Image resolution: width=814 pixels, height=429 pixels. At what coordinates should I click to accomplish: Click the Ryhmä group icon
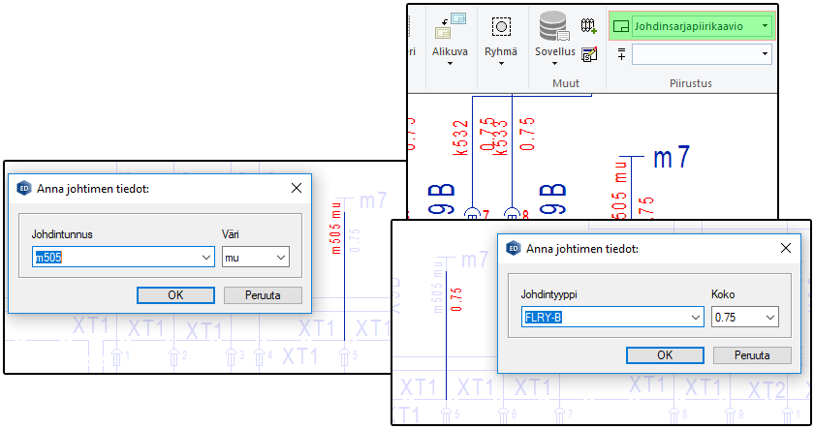501,26
